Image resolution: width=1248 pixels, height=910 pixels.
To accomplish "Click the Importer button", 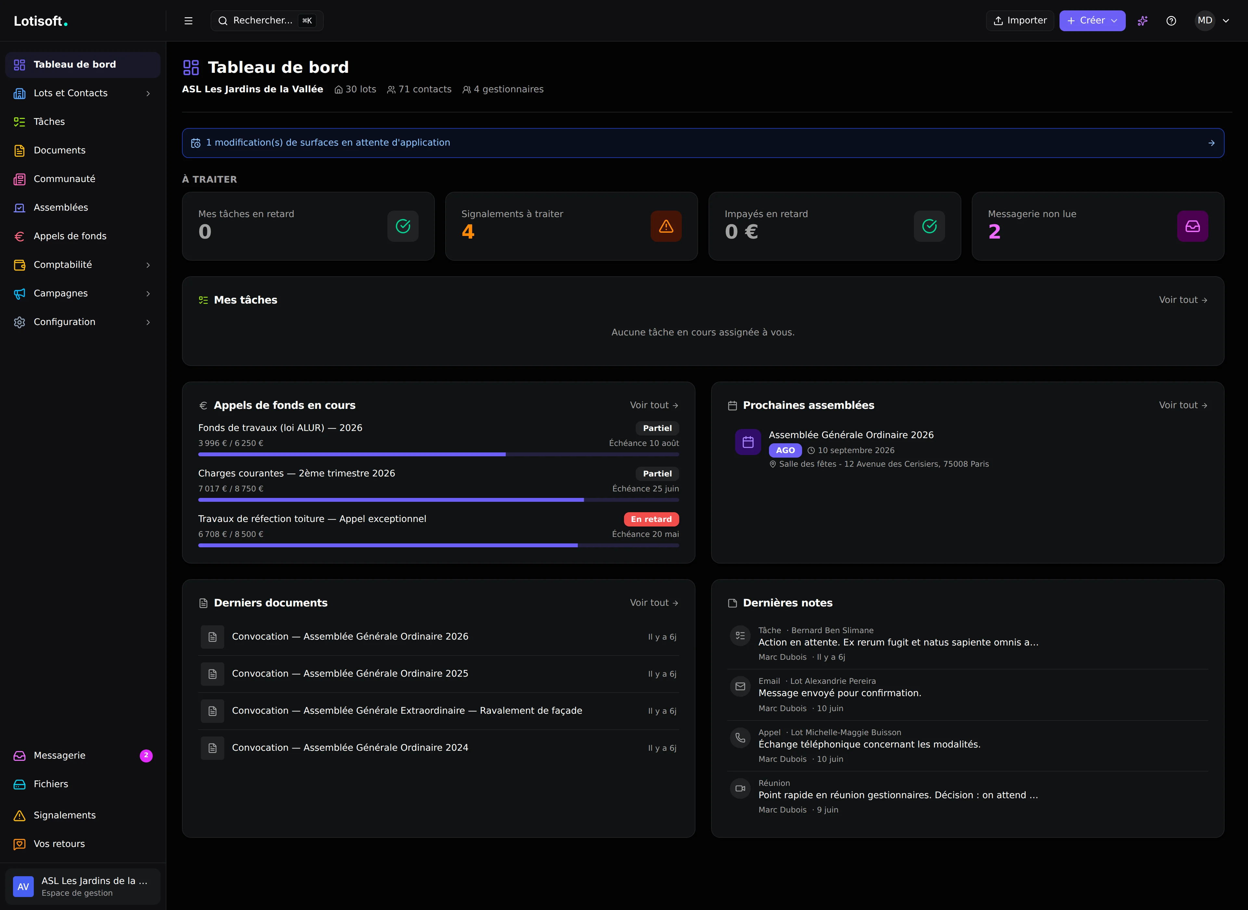I will tap(1020, 21).
